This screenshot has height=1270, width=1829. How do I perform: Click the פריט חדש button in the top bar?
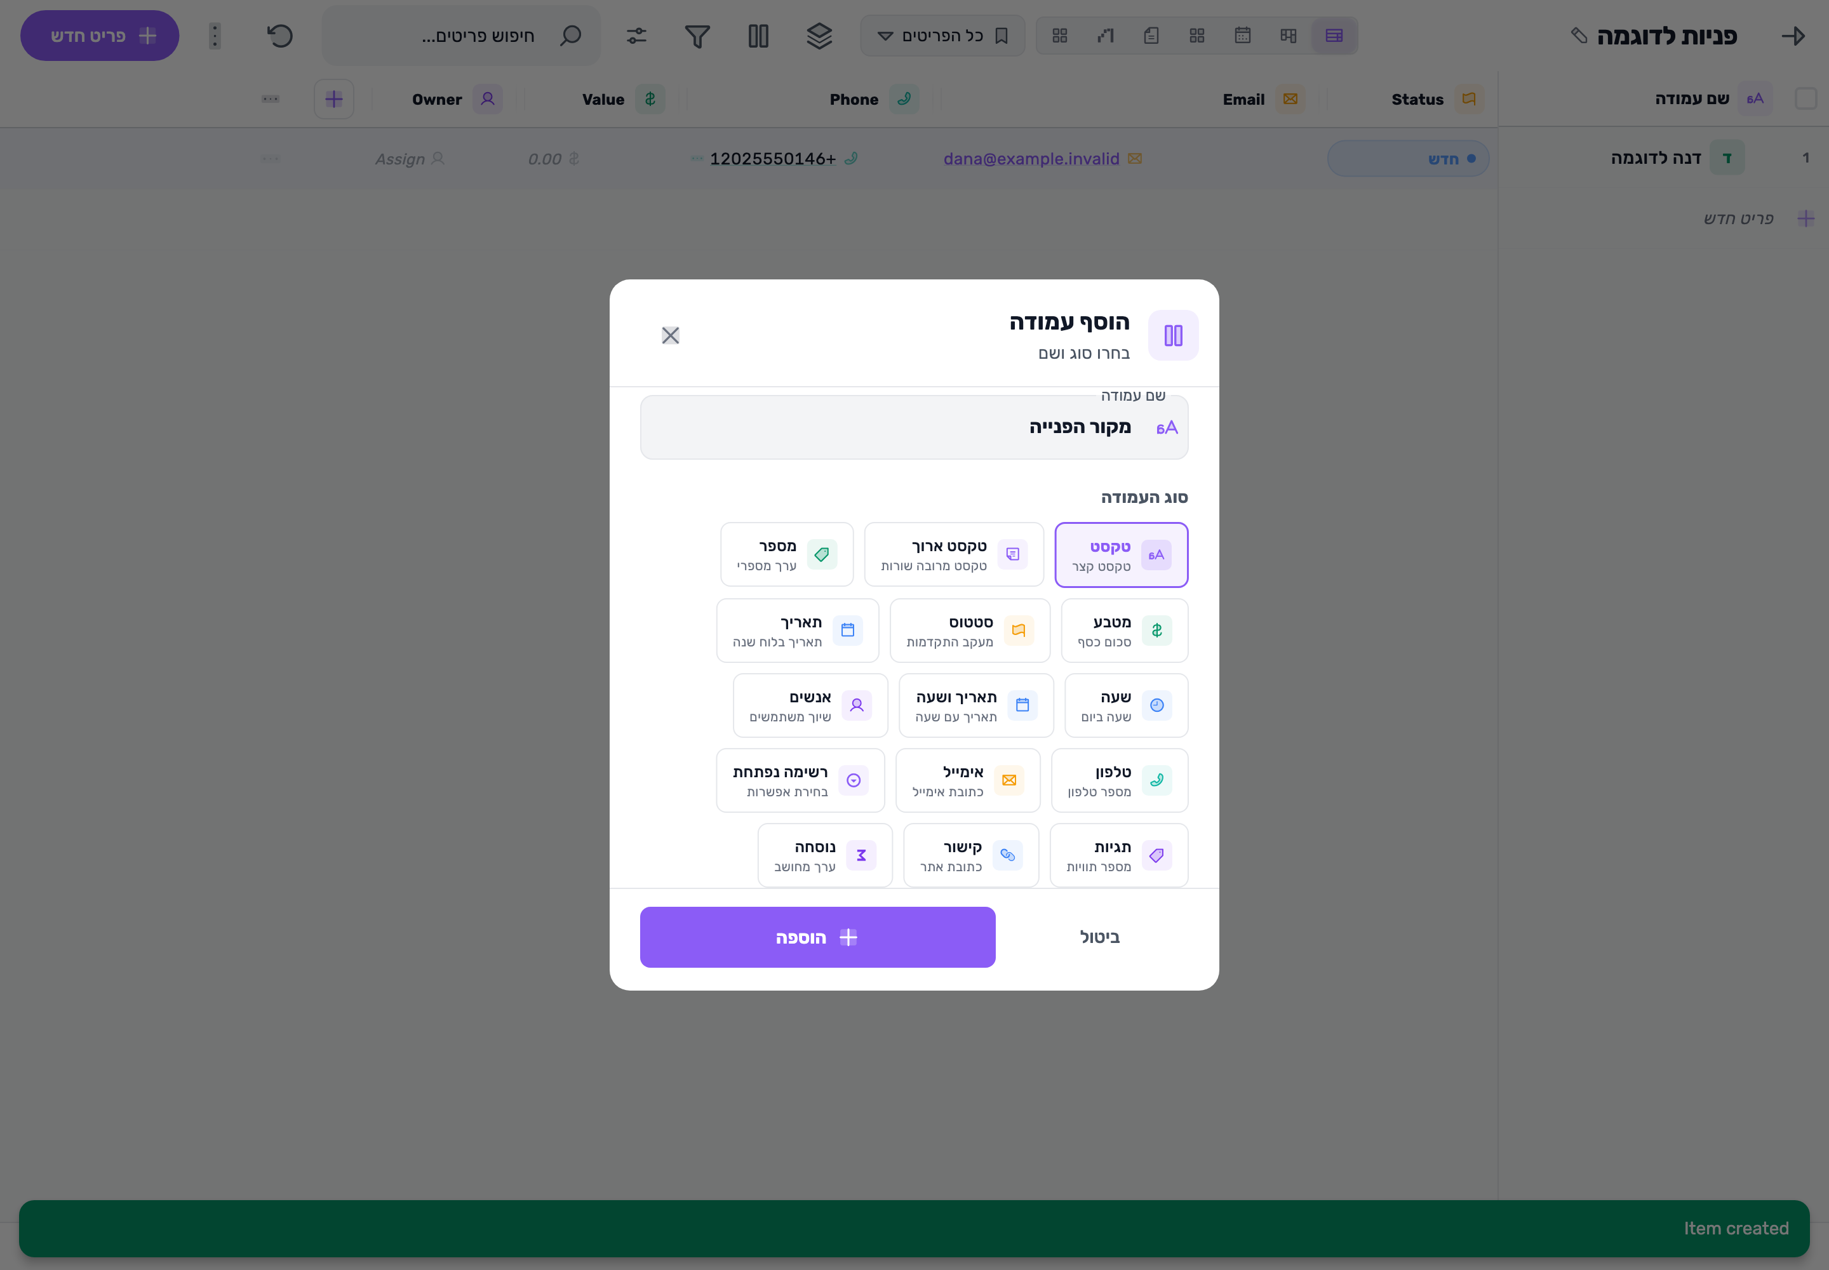click(x=100, y=36)
